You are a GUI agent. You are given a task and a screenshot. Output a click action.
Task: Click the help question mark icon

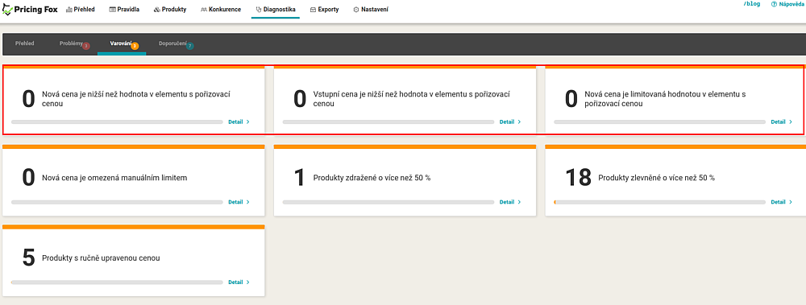pos(774,3)
